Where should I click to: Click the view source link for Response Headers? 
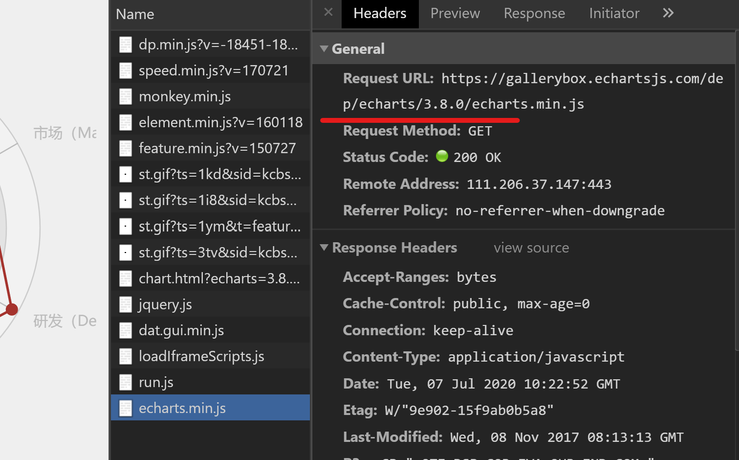point(531,248)
